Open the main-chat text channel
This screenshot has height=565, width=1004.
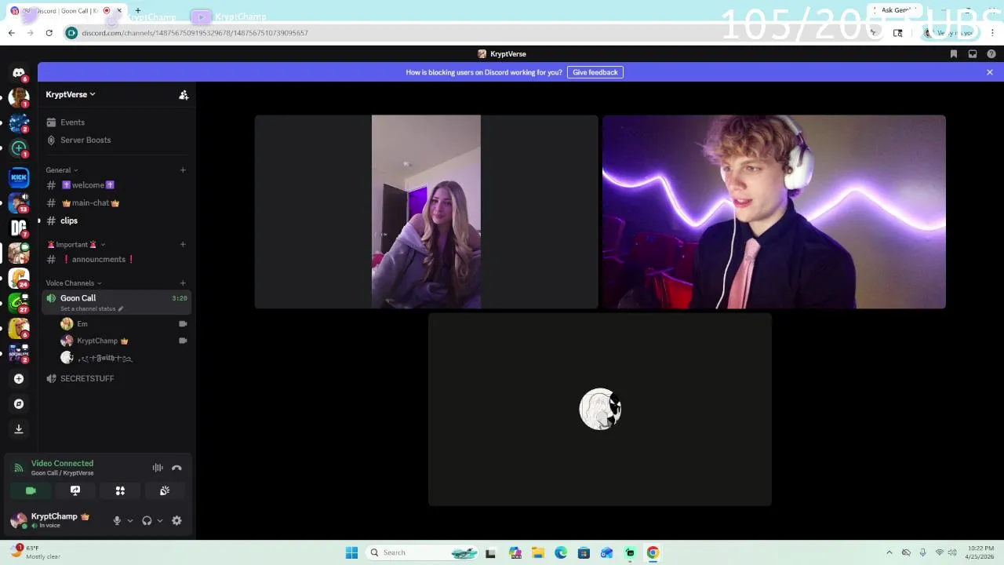[x=116, y=202]
